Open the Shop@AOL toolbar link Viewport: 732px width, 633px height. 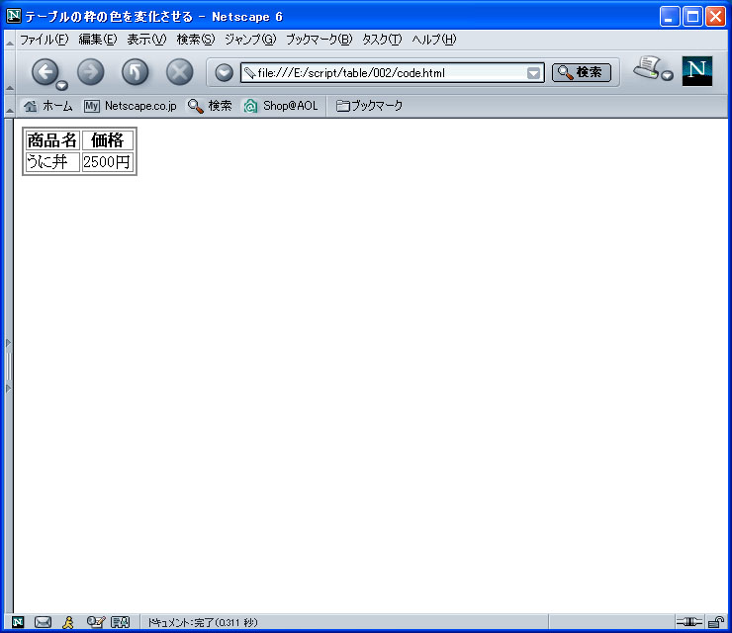tap(281, 106)
